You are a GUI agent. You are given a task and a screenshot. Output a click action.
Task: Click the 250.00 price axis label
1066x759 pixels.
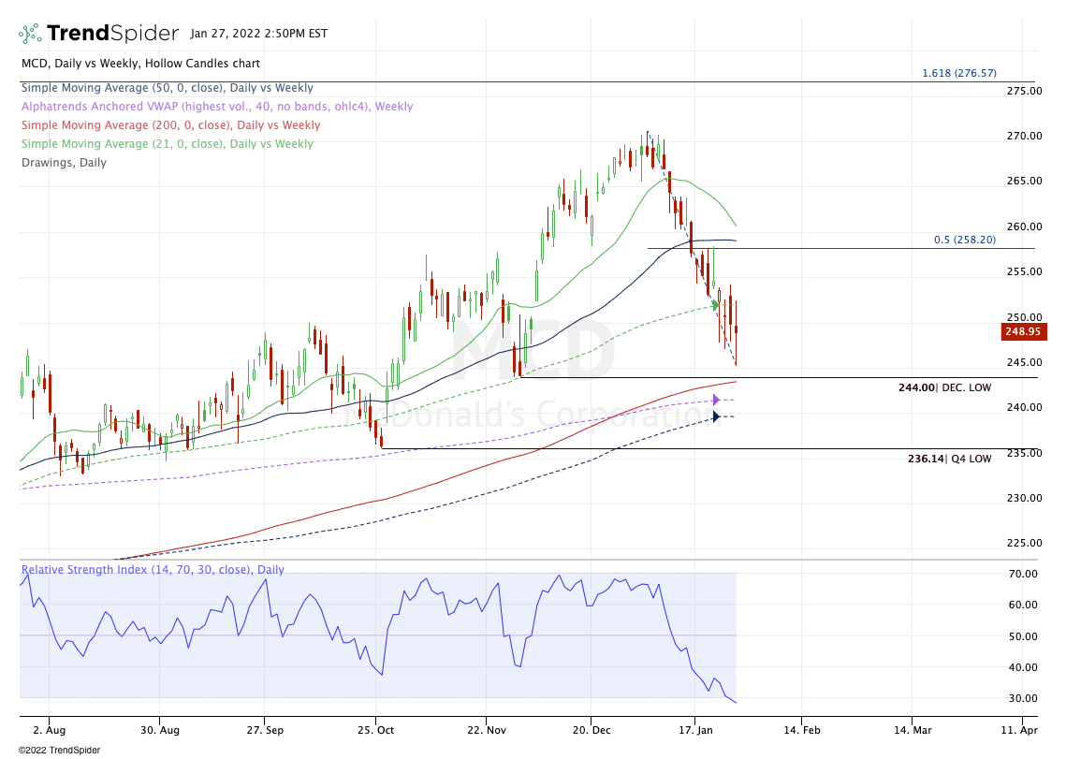pyautogui.click(x=1025, y=317)
